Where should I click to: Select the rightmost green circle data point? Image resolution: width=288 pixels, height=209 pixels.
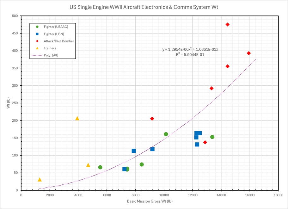click(212, 137)
